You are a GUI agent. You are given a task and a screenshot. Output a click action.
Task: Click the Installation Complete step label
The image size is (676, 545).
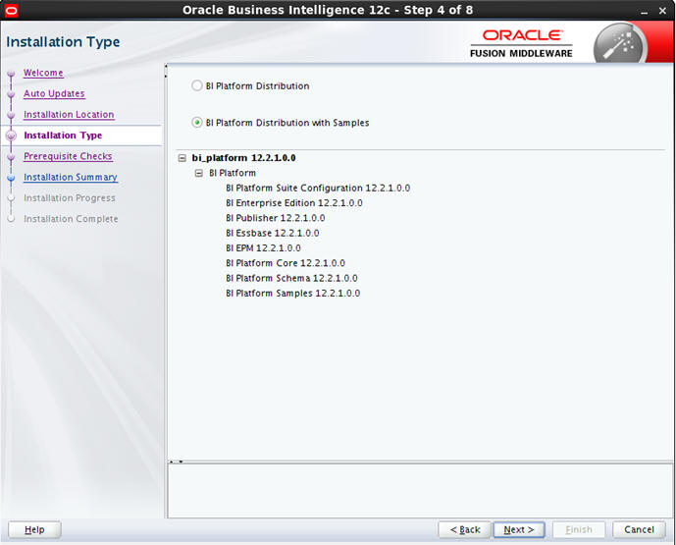click(71, 219)
